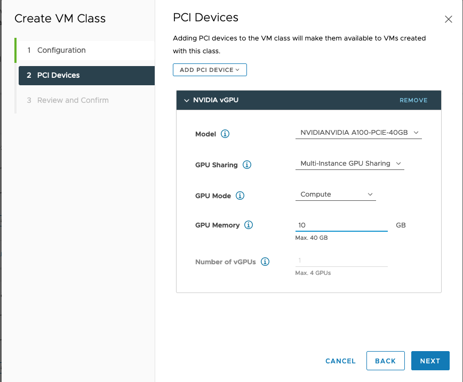Go to the Configuration step
Screen dimensions: 463x382
tap(61, 50)
